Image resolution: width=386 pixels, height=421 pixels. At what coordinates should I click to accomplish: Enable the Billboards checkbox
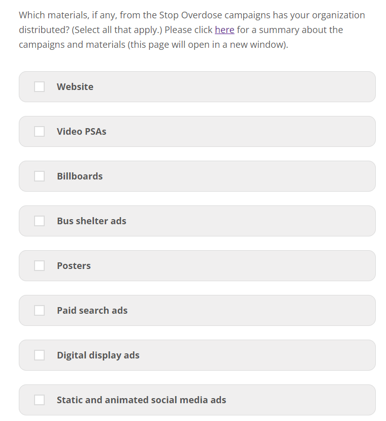39,176
